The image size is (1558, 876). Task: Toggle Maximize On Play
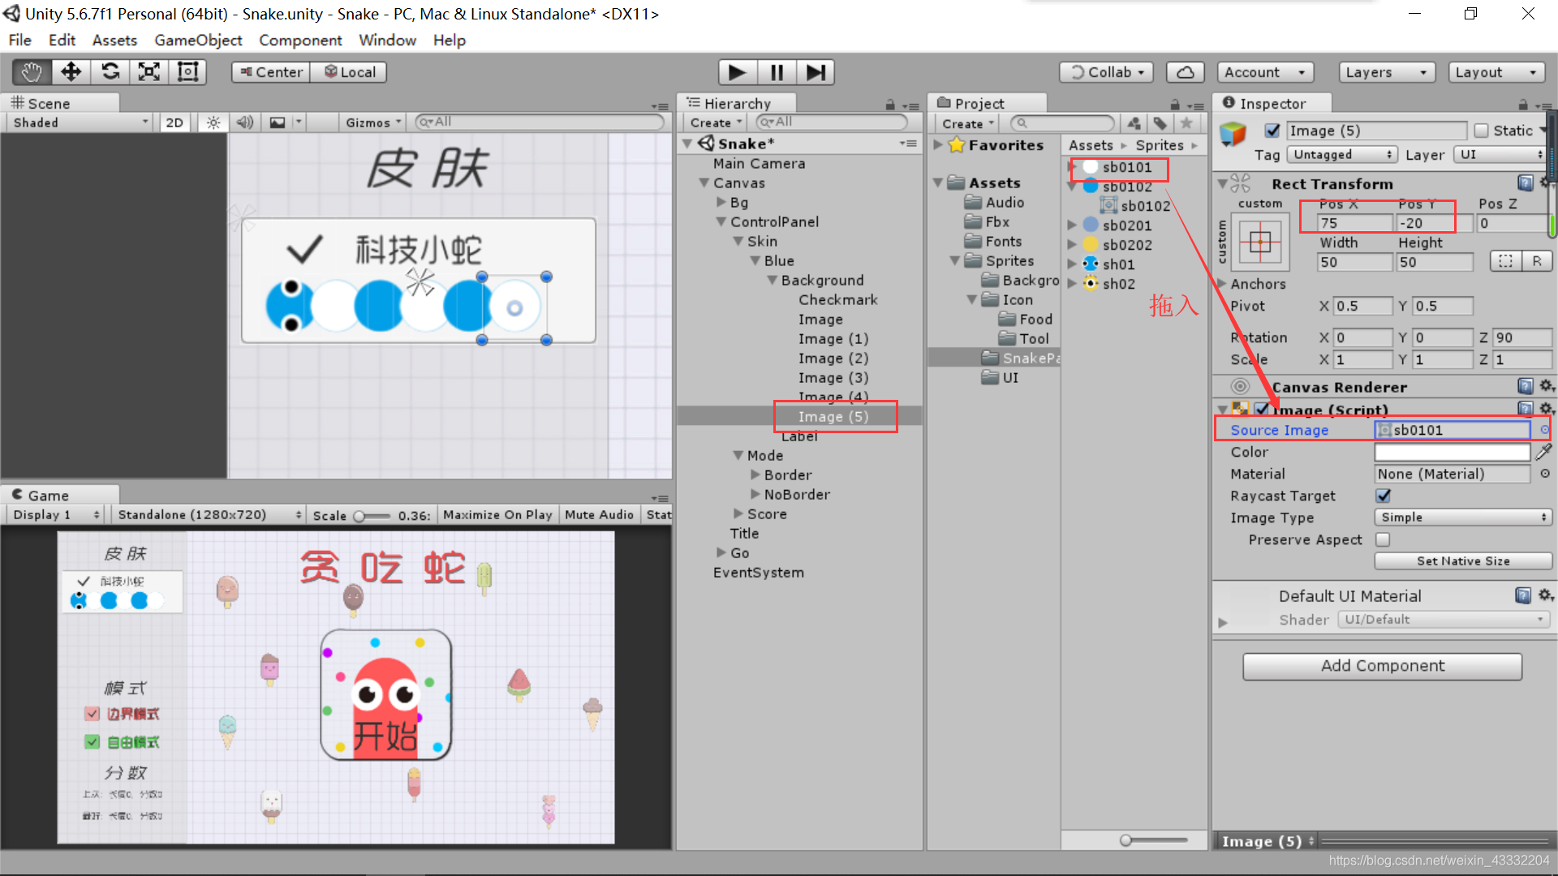pyautogui.click(x=497, y=514)
